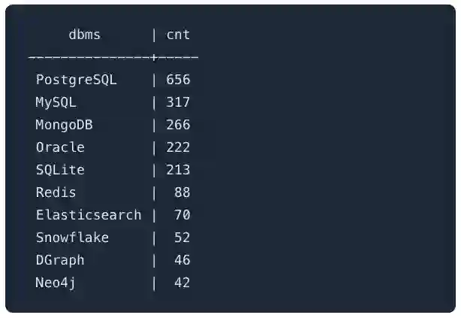Select the MongoDB entry text
This screenshot has height=318, width=461.
pos(65,125)
